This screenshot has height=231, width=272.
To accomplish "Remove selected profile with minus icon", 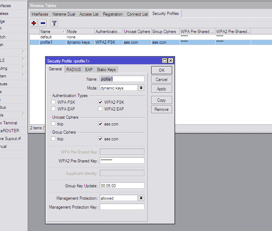I will [x=43, y=23].
